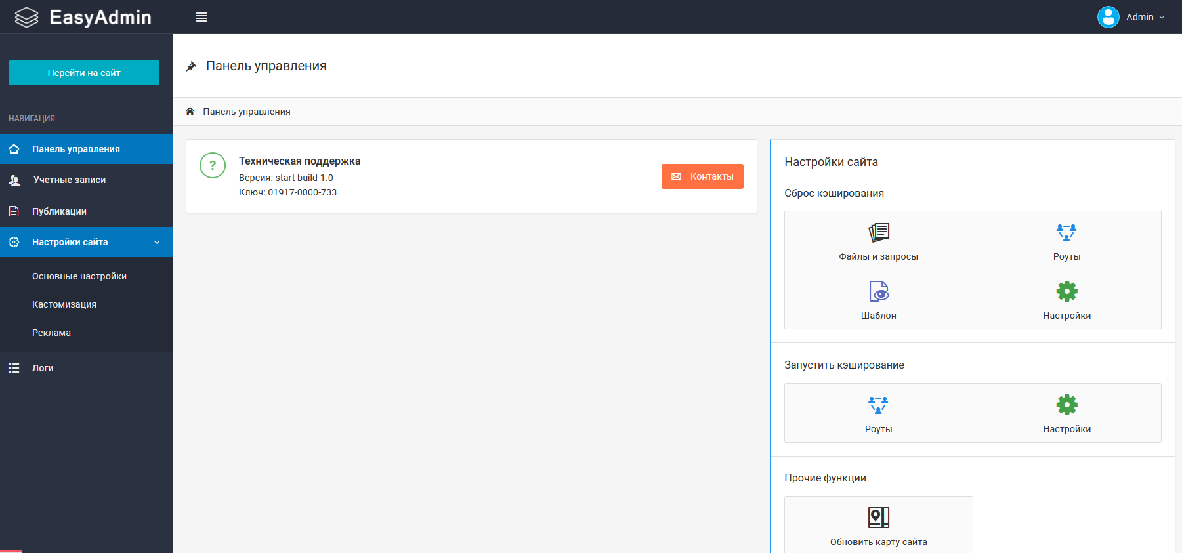Click the EasyAdmin brand name text
The width and height of the screenshot is (1182, 553).
coord(100,17)
